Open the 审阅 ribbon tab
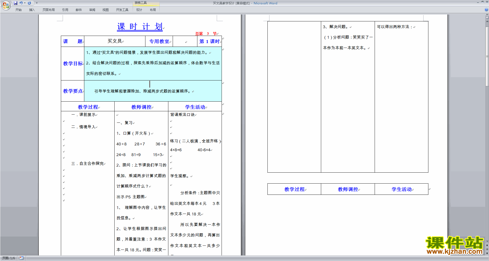 [92, 10]
